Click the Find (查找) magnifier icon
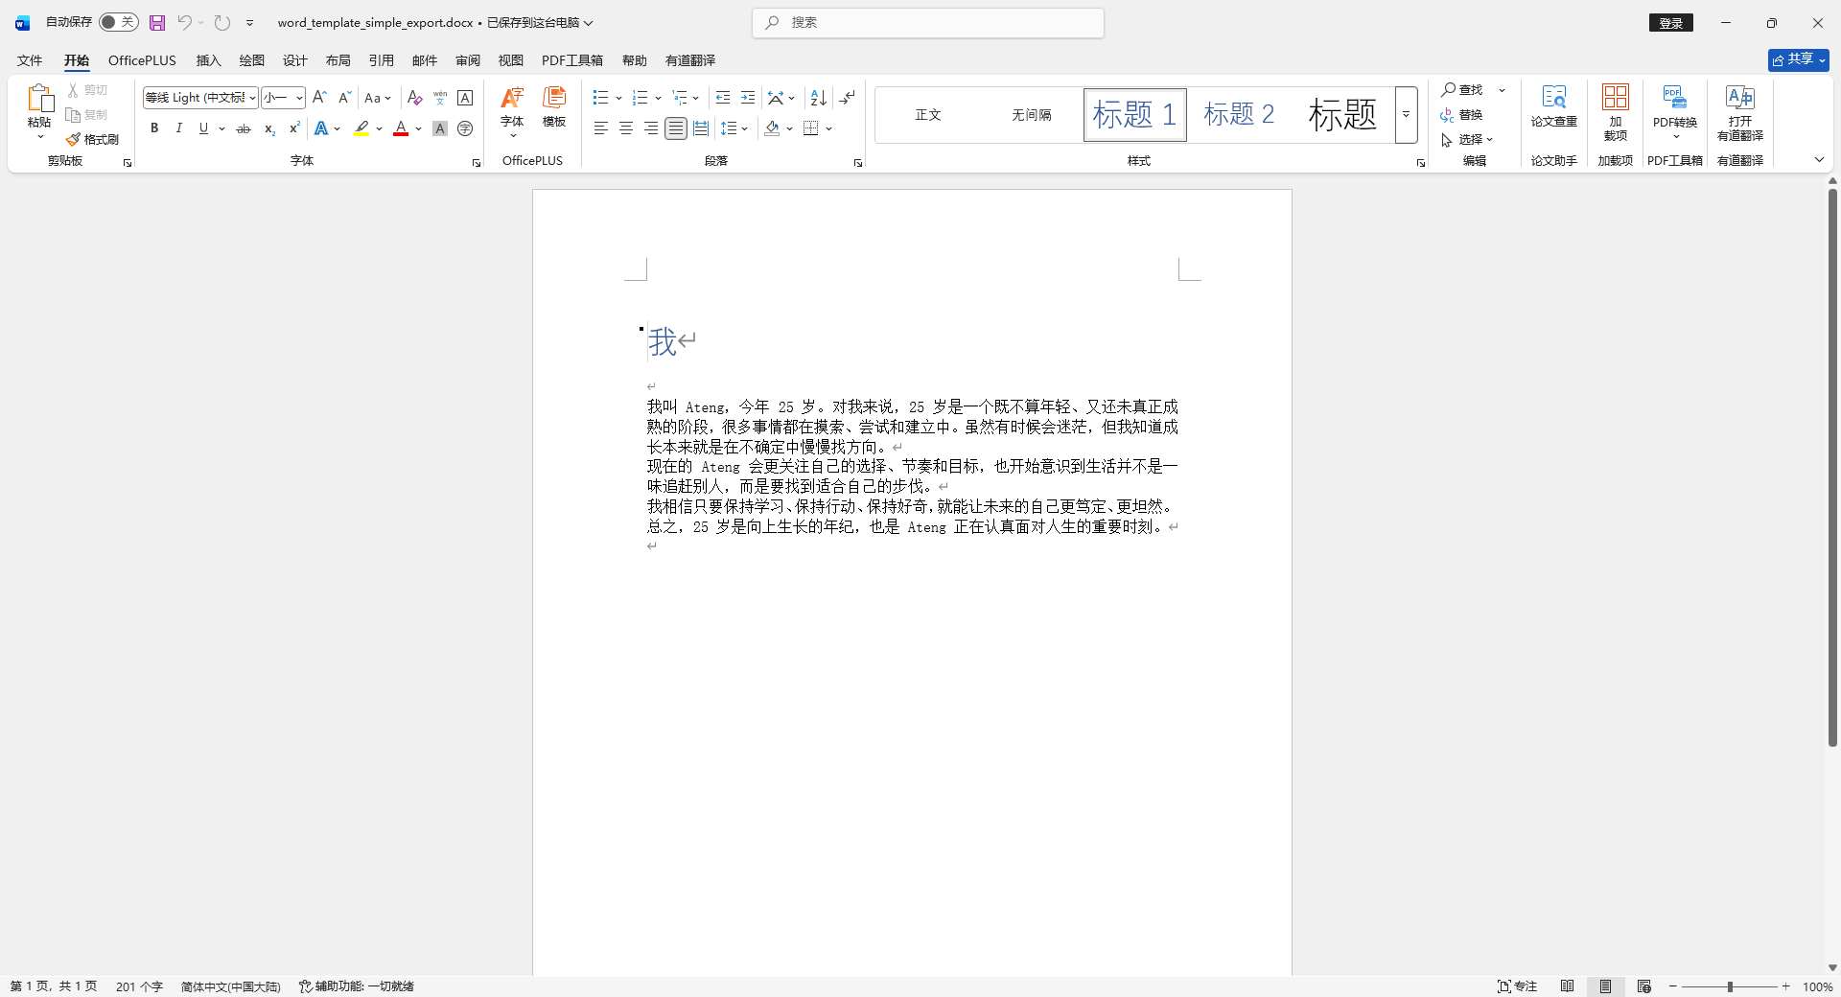 1449,90
